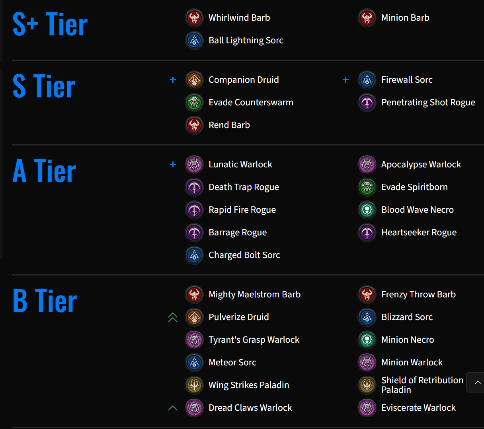Viewport: 484px width, 429px height.
Task: Expand the plus next to Companion Druid
Action: 173,80
